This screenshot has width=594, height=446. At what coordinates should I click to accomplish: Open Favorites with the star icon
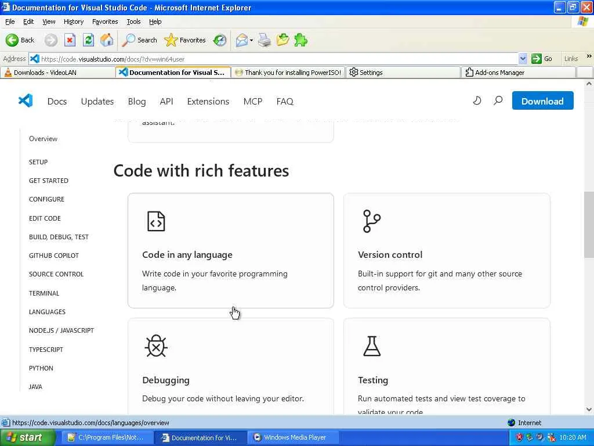pyautogui.click(x=185, y=40)
